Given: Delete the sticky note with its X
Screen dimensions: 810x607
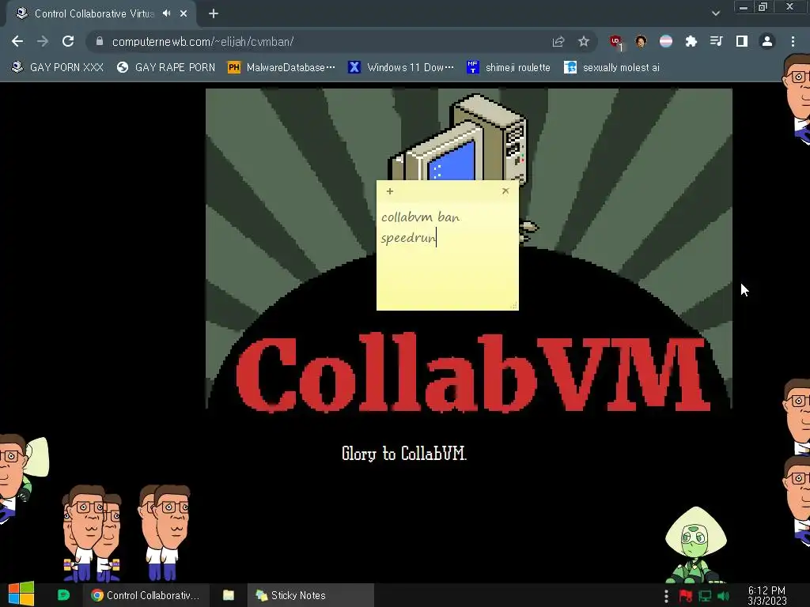Looking at the screenshot, I should pos(505,190).
